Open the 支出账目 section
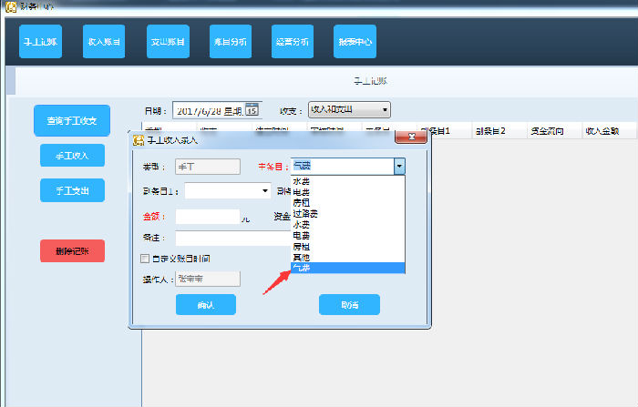Screen dimensions: 638x407 point(167,42)
